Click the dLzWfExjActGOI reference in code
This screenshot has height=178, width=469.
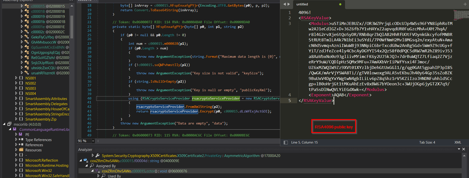(x=253, y=111)
